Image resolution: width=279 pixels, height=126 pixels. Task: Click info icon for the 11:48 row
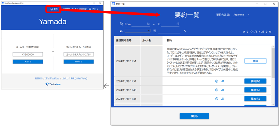tap(216, 90)
